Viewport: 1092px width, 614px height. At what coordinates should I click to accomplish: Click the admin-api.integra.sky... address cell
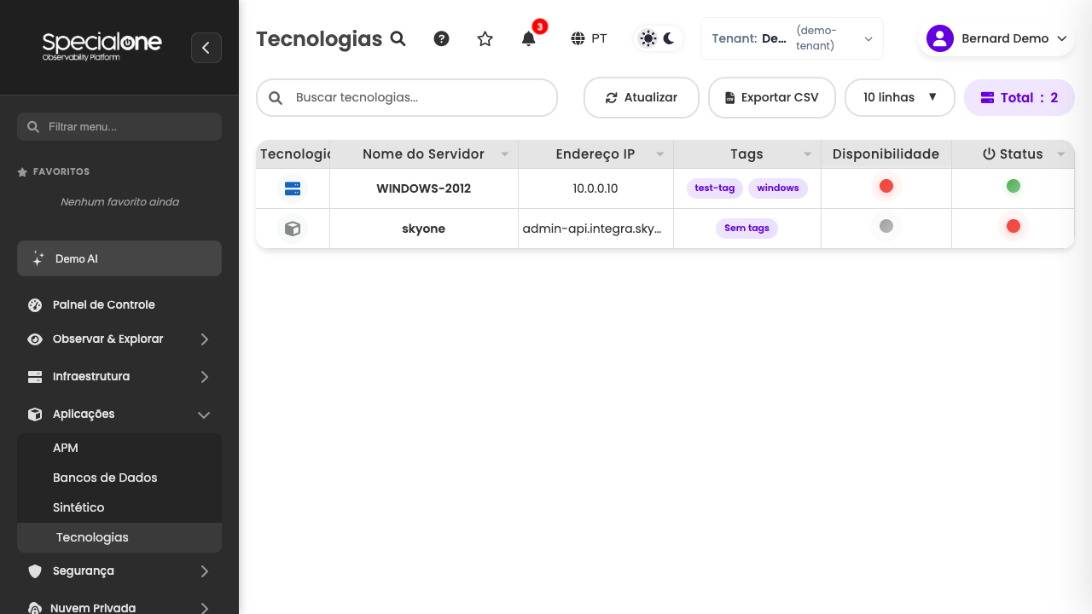595,229
